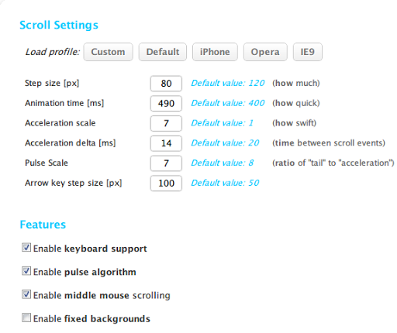Click Default value: 20 for Acceleration delta
This screenshot has width=397, height=333.
pyautogui.click(x=225, y=142)
